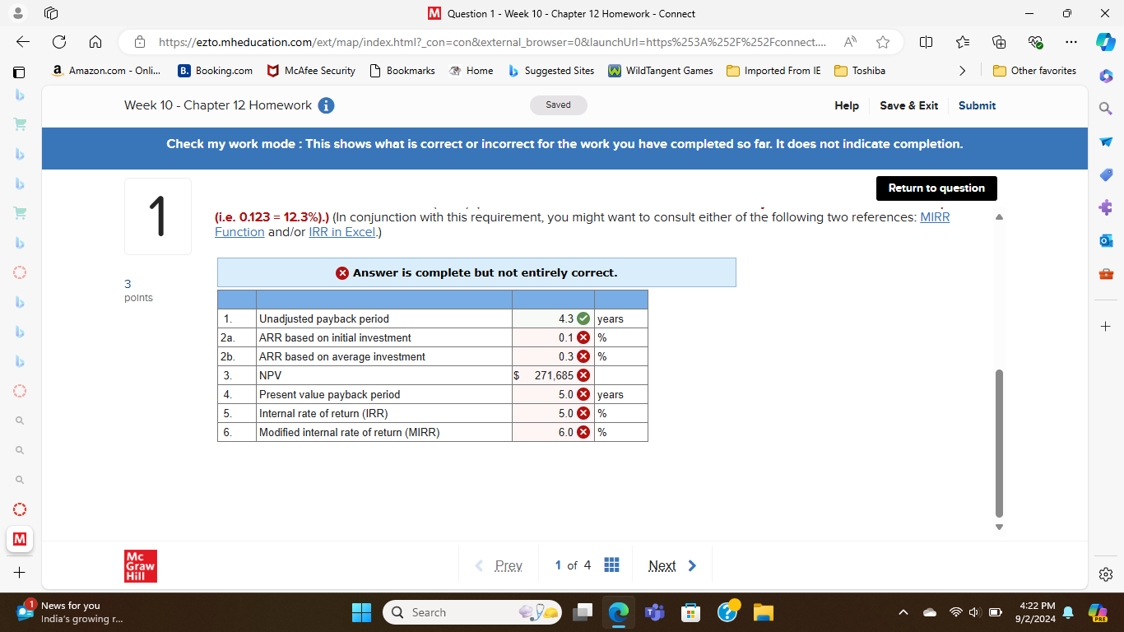Open Copilot from the browser toolbar
Viewport: 1124px width, 632px height.
coord(1106,42)
